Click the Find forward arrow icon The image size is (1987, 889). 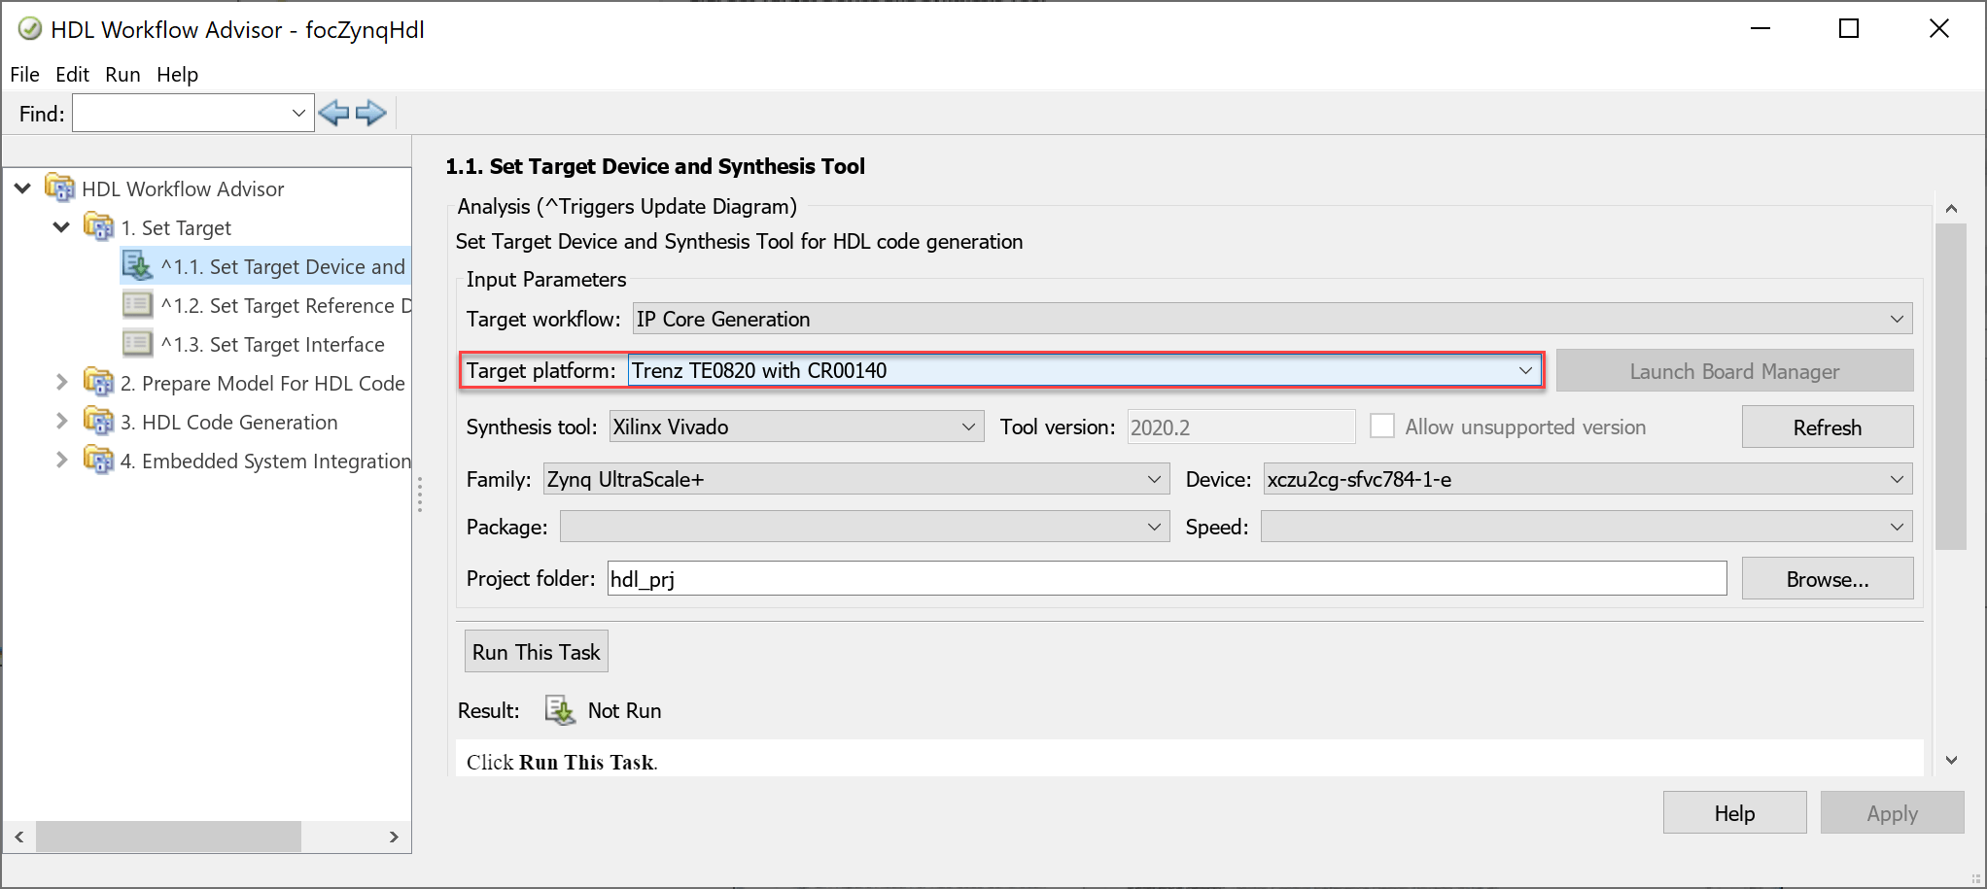tap(371, 114)
